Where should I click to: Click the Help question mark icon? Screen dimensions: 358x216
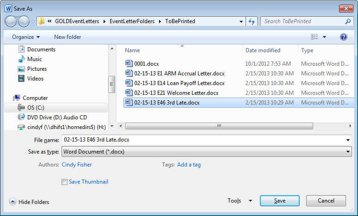[x=343, y=37]
